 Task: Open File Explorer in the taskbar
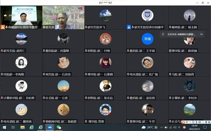click(22, 127)
